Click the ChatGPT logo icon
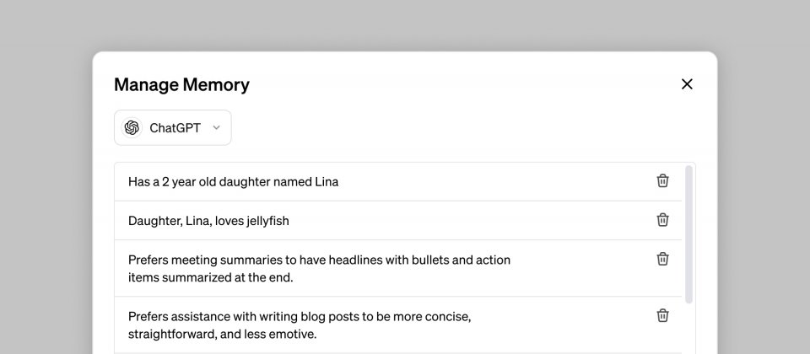The width and height of the screenshot is (810, 354). (132, 127)
